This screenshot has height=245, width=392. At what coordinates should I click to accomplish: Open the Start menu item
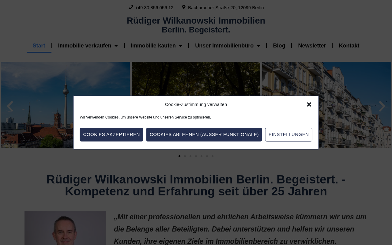point(39,46)
